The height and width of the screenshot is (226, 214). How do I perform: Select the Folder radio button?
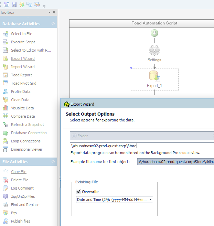tap(74, 136)
